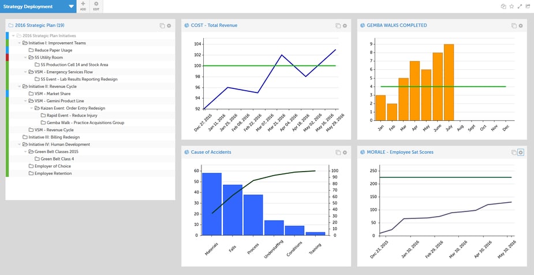Click the ADD plus icon in toolbar
This screenshot has height=275, width=534.
[83, 4]
